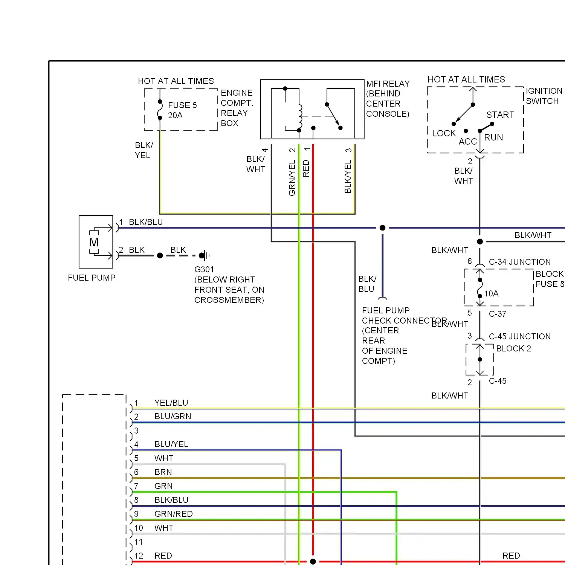Click the BLK/WHT splice dot below ignition switch

480,241
